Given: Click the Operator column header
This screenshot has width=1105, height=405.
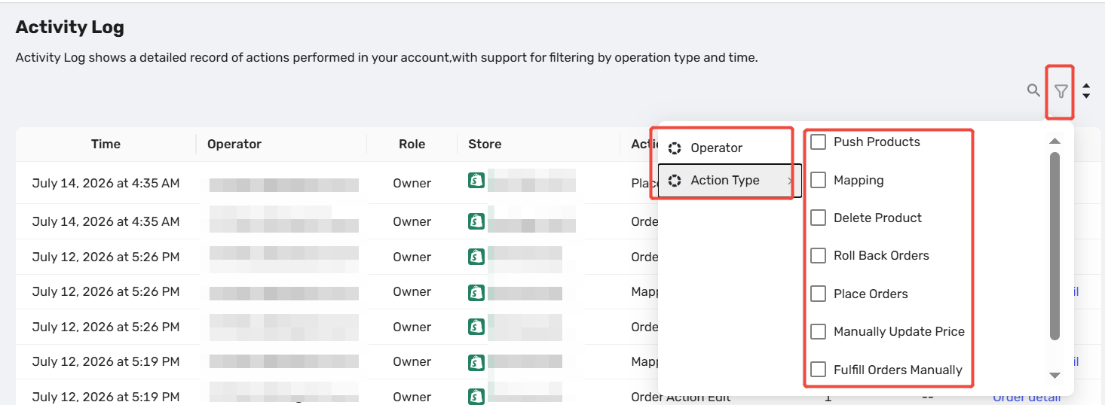Looking at the screenshot, I should tap(234, 144).
